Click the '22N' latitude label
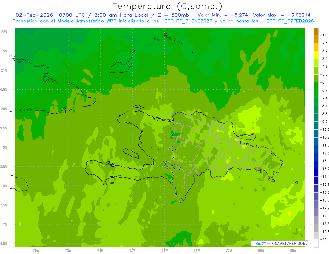 (x=4, y=32)
